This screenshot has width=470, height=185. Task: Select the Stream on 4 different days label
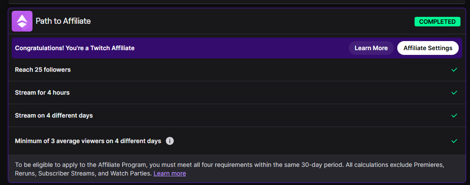point(54,115)
